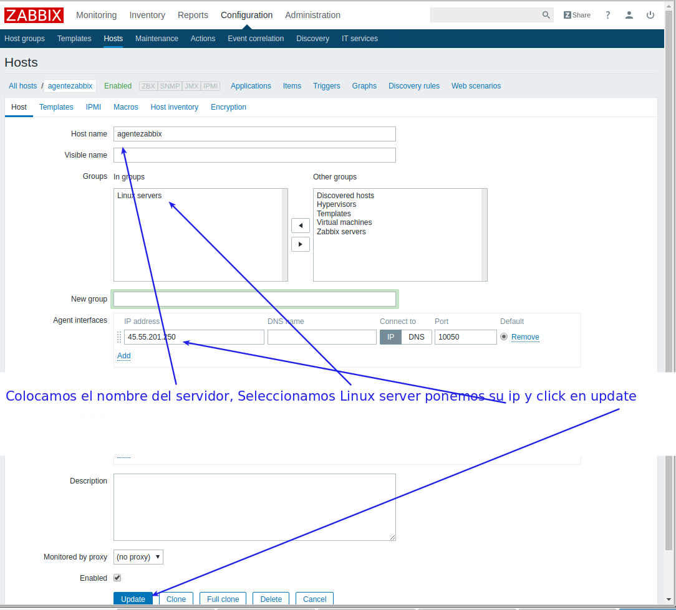Click the All hosts breadcrumb link
Image resolution: width=676 pixels, height=610 pixels.
[23, 86]
